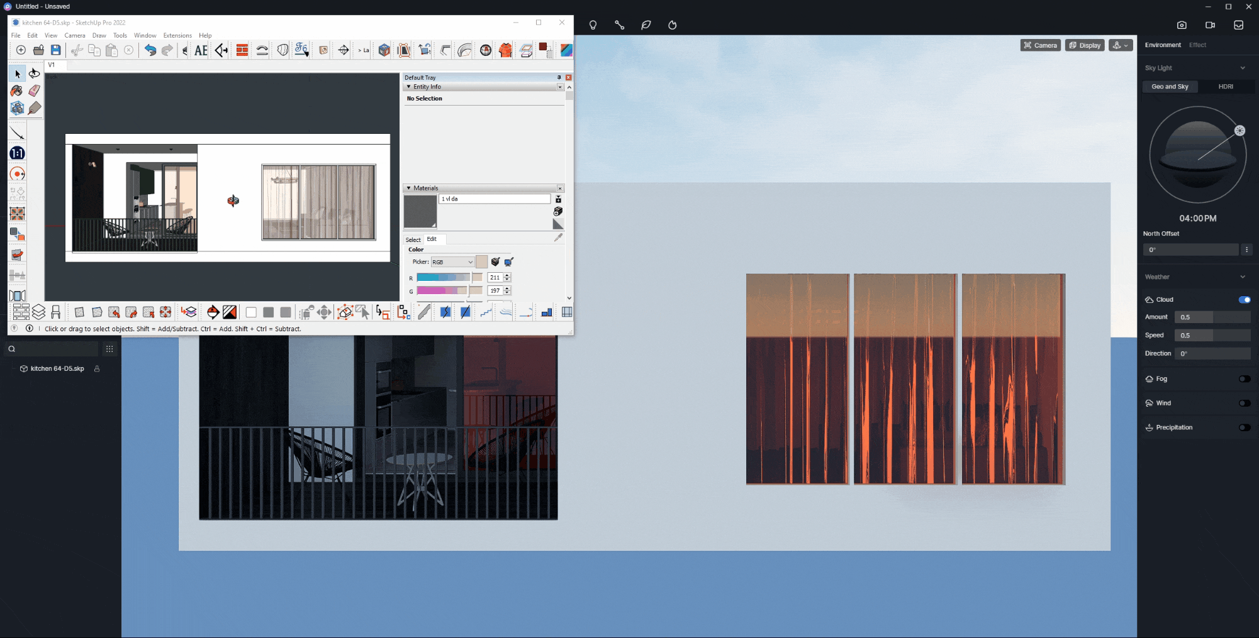The width and height of the screenshot is (1259, 638).
Task: Close the Materials panel with x
Action: pos(560,188)
